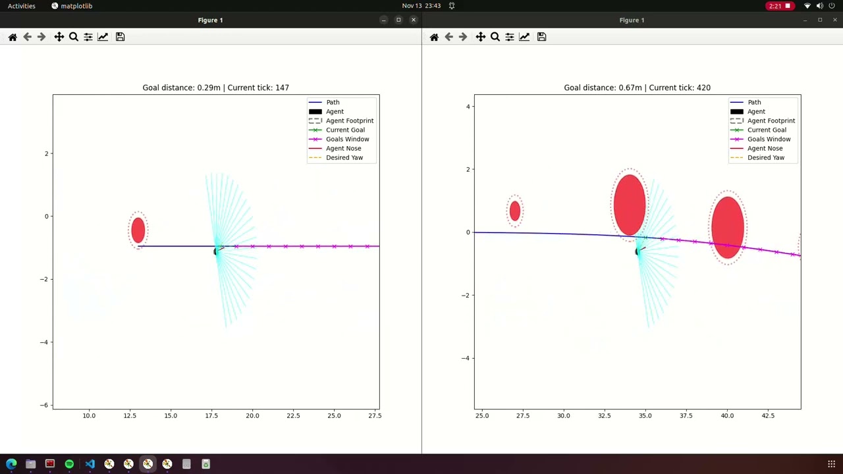Toggle Zoom-to-rectangle tool in left figure

[74, 37]
